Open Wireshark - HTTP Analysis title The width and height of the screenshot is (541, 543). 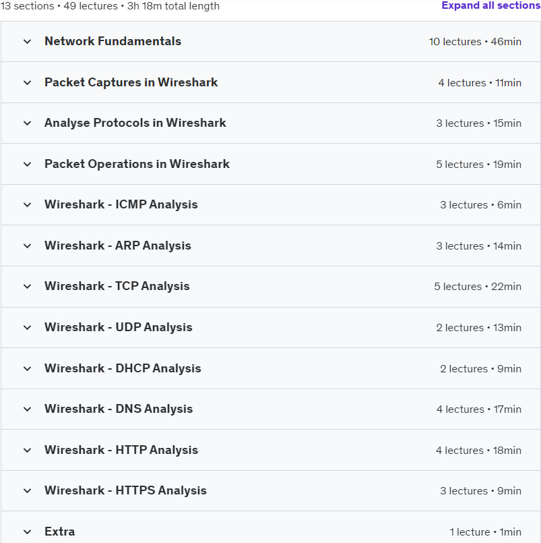click(x=121, y=450)
